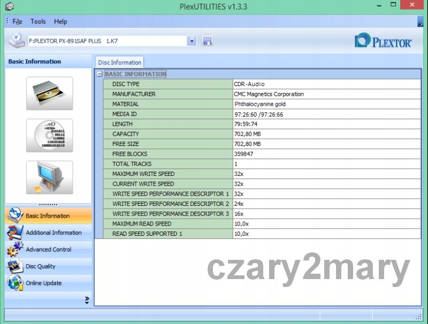Image resolution: width=428 pixels, height=324 pixels.
Task: Open the drive information icon with disc tray
Action: click(49, 94)
